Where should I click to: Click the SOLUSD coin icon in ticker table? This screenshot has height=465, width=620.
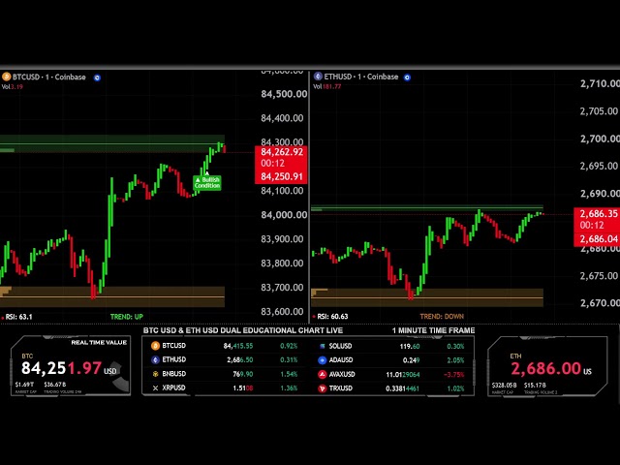(x=323, y=347)
